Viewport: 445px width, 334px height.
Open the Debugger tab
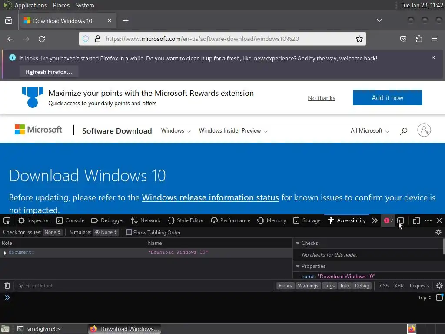pos(108,220)
